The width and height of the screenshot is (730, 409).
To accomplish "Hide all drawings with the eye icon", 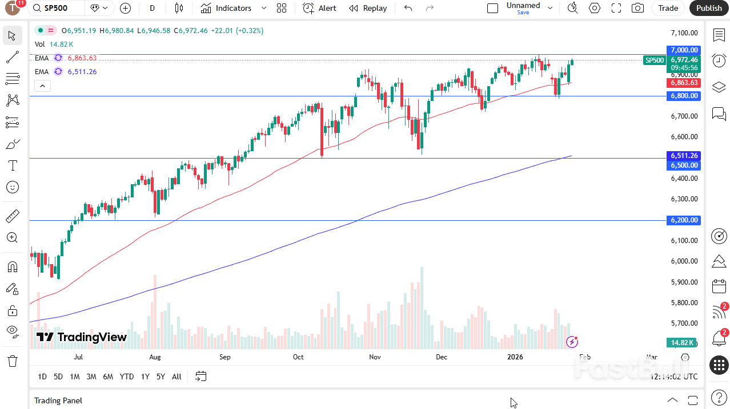I will pyautogui.click(x=12, y=331).
